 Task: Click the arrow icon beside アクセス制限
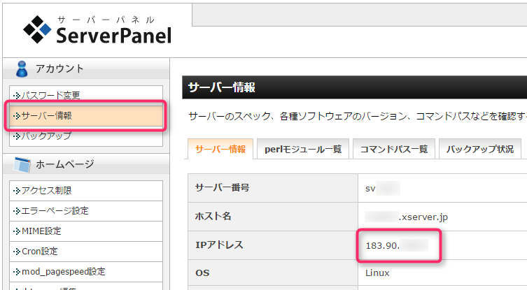(x=17, y=191)
